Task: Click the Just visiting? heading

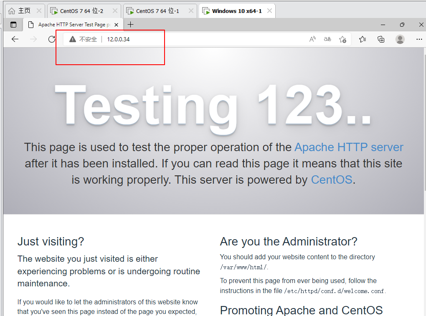Action: 51,241
